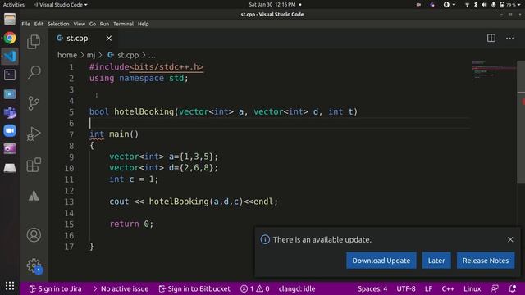Open Zoom from the dock
Viewport: 525px width, 295px height.
coord(10,130)
